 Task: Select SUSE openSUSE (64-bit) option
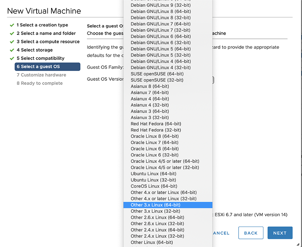pos(168,74)
